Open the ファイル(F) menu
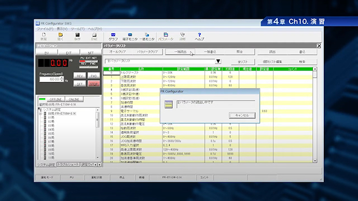The width and height of the screenshot is (358, 201). point(45,29)
